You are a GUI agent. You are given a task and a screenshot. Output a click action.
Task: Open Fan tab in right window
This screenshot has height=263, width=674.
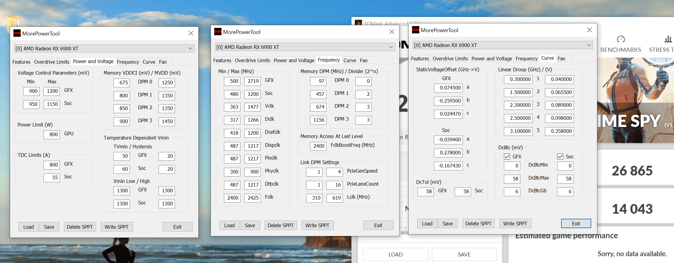[561, 59]
